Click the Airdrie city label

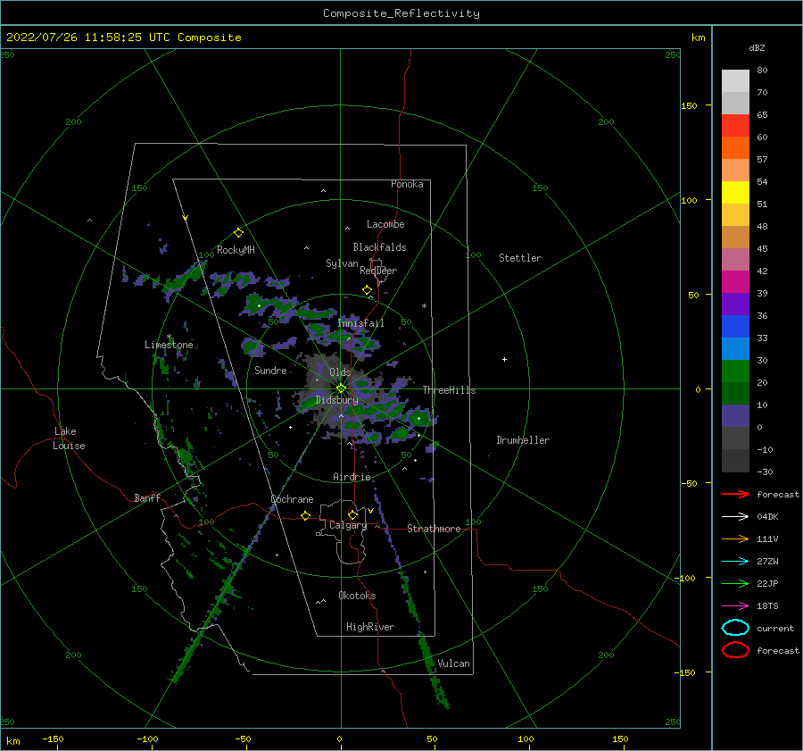352,477
